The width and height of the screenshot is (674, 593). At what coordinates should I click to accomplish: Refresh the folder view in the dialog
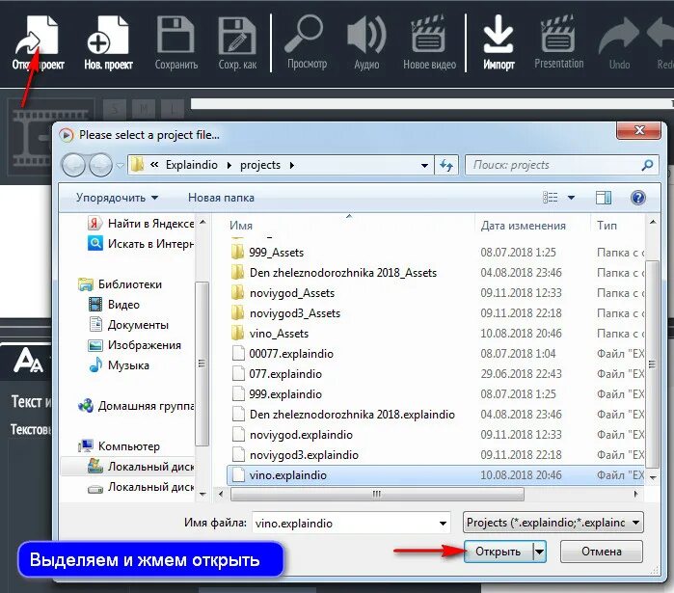[x=446, y=165]
